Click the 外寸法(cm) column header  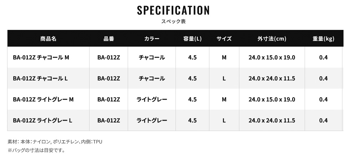coord(272,39)
